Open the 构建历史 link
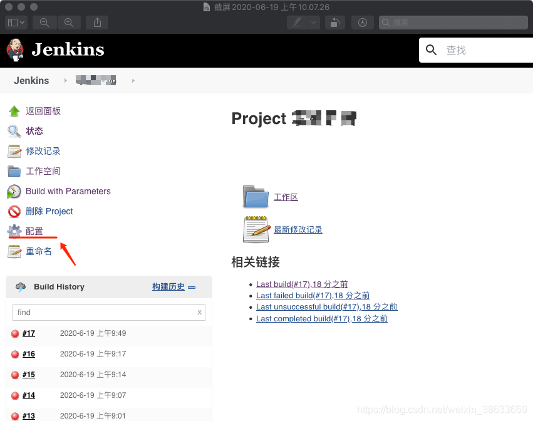 click(x=168, y=287)
